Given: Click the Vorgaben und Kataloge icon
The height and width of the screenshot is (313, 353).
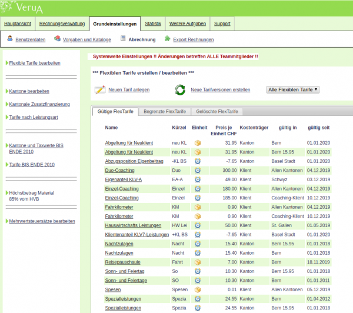Looking at the screenshot, I should tap(57, 38).
